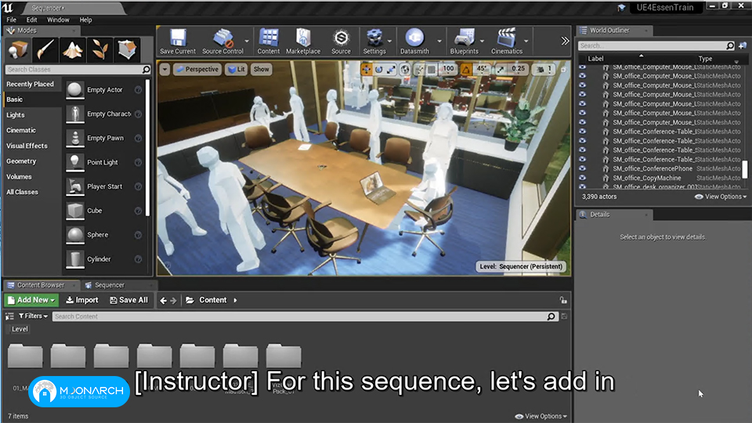This screenshot has height=423, width=752.
Task: Open the Window menu
Action: [58, 20]
